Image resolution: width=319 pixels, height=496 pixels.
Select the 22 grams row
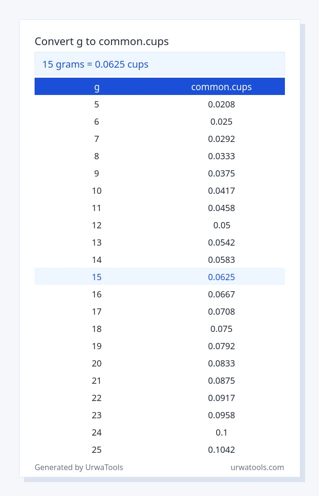click(159, 398)
